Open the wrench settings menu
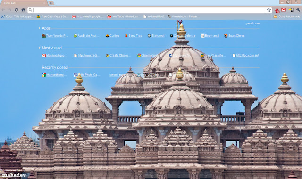The image size is (302, 179). point(298,10)
